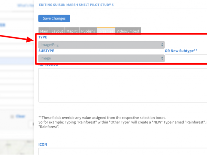207x155 pixels.
Task: Go to the Publish? tab
Action: click(88, 31)
